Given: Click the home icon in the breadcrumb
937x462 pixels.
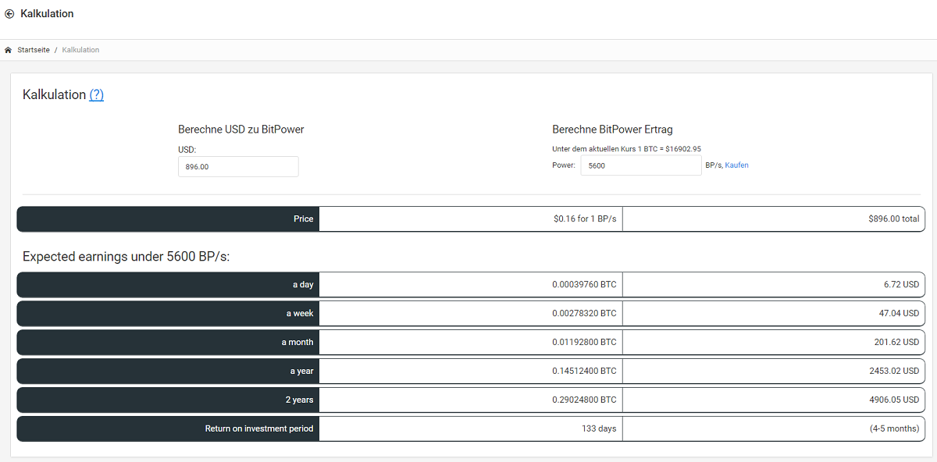Looking at the screenshot, I should point(9,50).
